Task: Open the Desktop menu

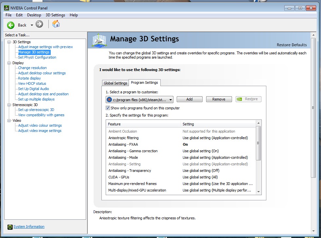Action: click(34, 15)
